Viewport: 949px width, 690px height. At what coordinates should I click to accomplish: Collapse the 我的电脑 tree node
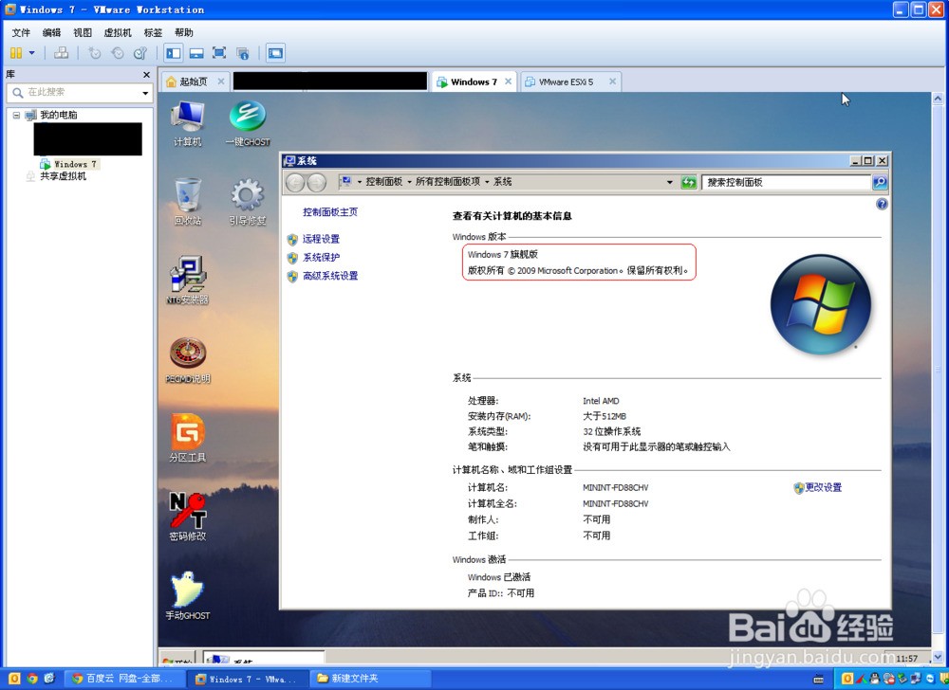(16, 115)
